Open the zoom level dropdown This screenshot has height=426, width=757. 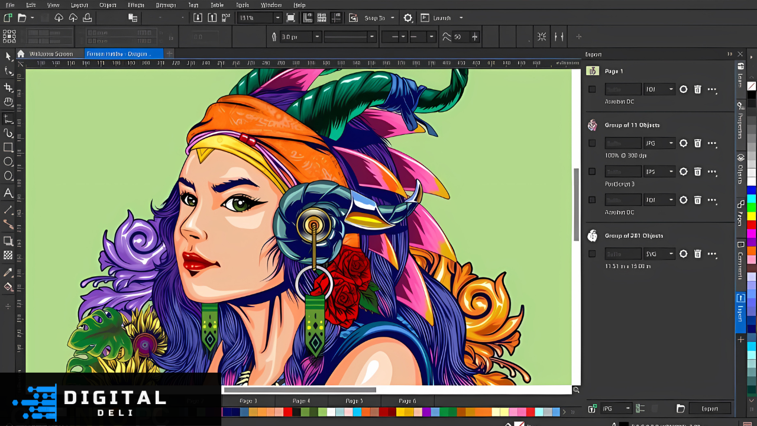tap(277, 18)
